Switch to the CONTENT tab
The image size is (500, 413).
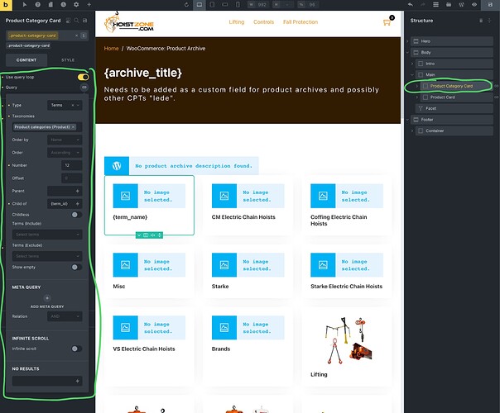(x=26, y=60)
